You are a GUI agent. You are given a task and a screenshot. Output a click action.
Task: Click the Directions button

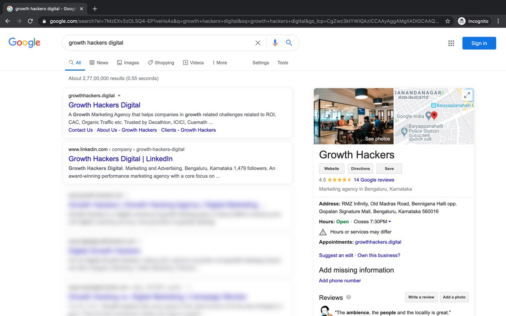point(361,169)
